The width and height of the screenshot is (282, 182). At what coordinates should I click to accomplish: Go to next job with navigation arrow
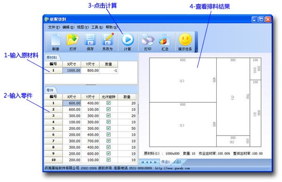click(x=151, y=162)
